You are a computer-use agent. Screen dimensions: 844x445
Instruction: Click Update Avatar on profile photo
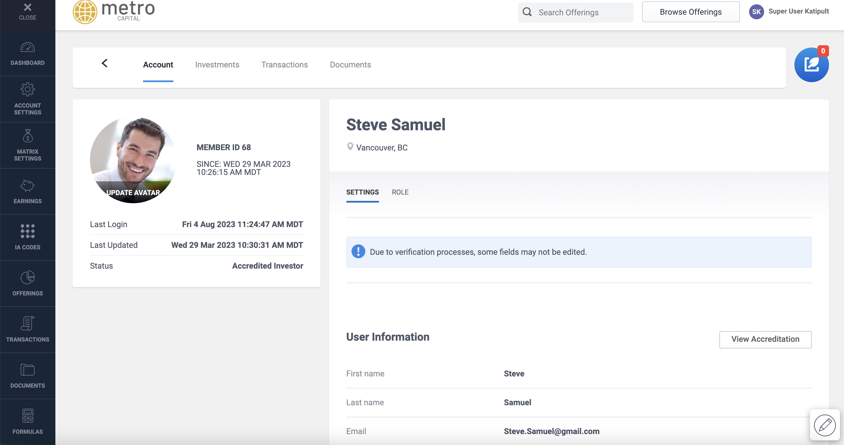click(x=133, y=192)
